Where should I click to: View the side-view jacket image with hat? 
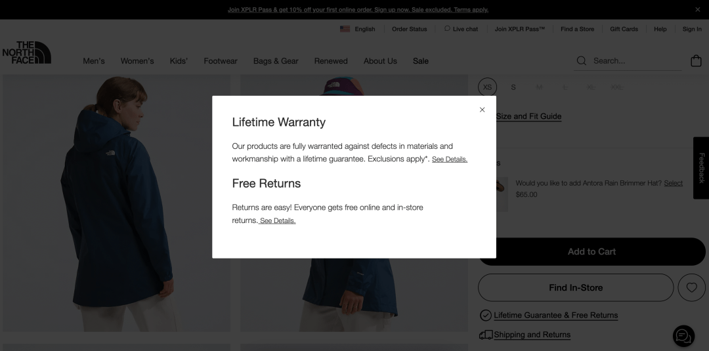point(354,294)
